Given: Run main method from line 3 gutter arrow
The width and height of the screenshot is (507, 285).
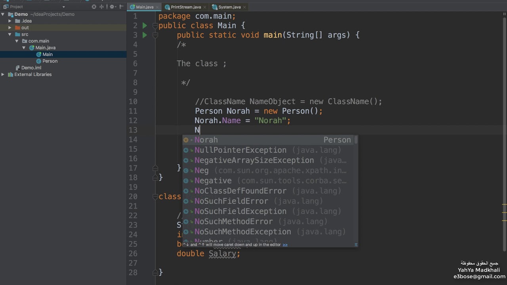Looking at the screenshot, I should 145,35.
